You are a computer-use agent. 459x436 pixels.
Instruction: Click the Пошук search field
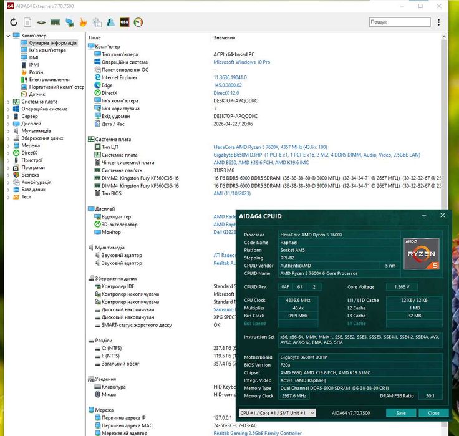400,22
